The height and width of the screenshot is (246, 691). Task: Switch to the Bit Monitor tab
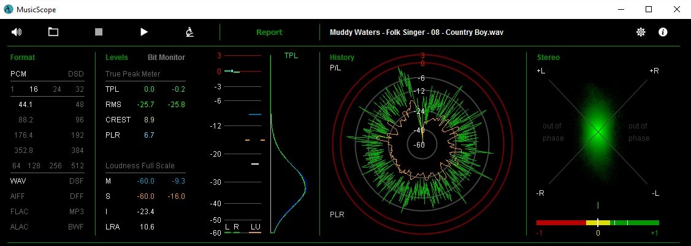[x=166, y=58]
